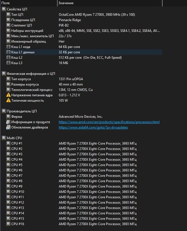187x231 pixels.
Task: Open the aida64.com driver updates link
Action: (93, 127)
